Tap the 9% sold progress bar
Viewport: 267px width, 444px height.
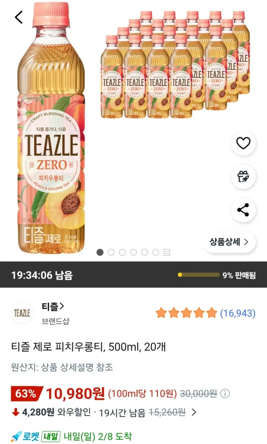tap(199, 275)
